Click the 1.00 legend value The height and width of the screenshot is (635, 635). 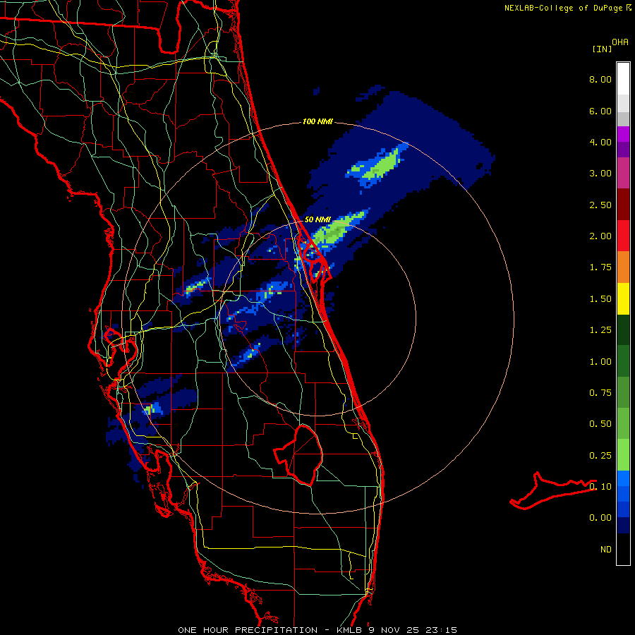(x=600, y=362)
